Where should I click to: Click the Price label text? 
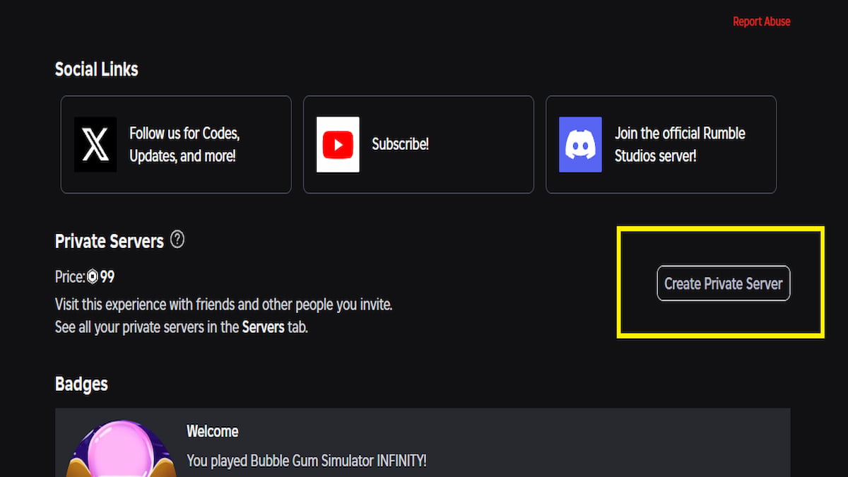point(70,276)
